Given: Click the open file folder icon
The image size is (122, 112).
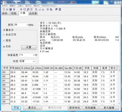Looking at the screenshot, I should [x=7, y=9].
